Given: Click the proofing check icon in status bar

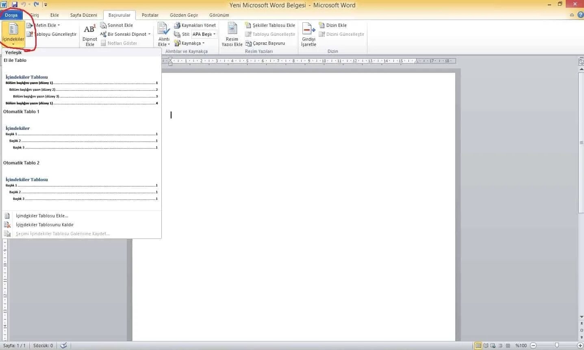Looking at the screenshot, I should pyautogui.click(x=63, y=346).
